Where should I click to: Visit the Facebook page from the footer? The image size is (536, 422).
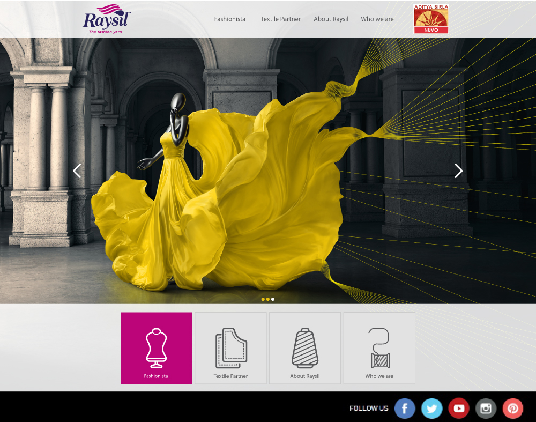click(x=405, y=408)
